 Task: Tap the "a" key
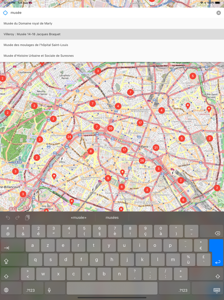(32, 245)
